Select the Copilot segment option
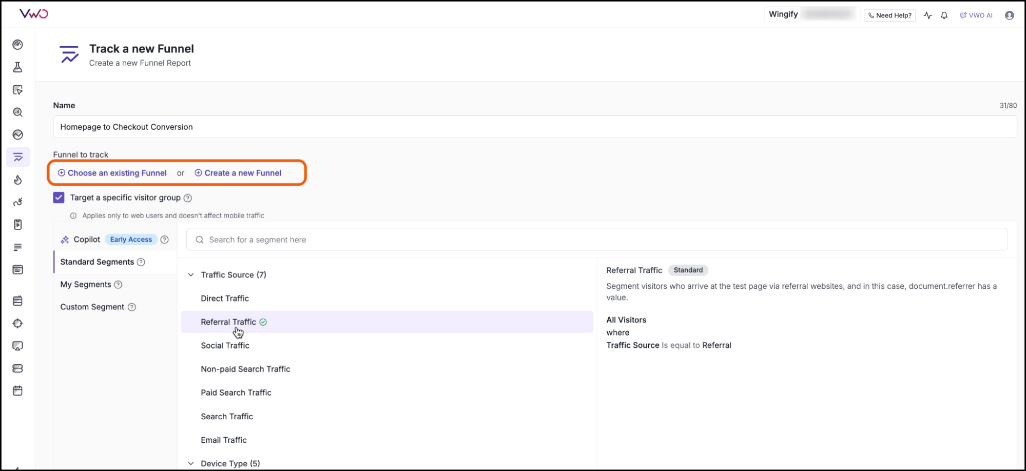1026x471 pixels. pyautogui.click(x=87, y=240)
